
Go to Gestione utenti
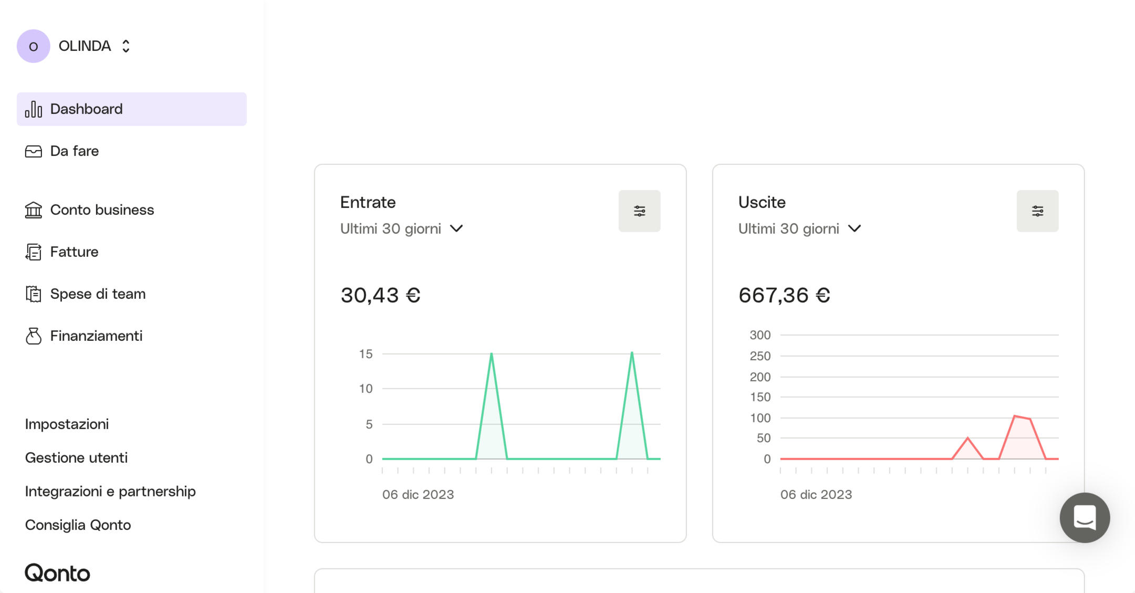click(77, 458)
